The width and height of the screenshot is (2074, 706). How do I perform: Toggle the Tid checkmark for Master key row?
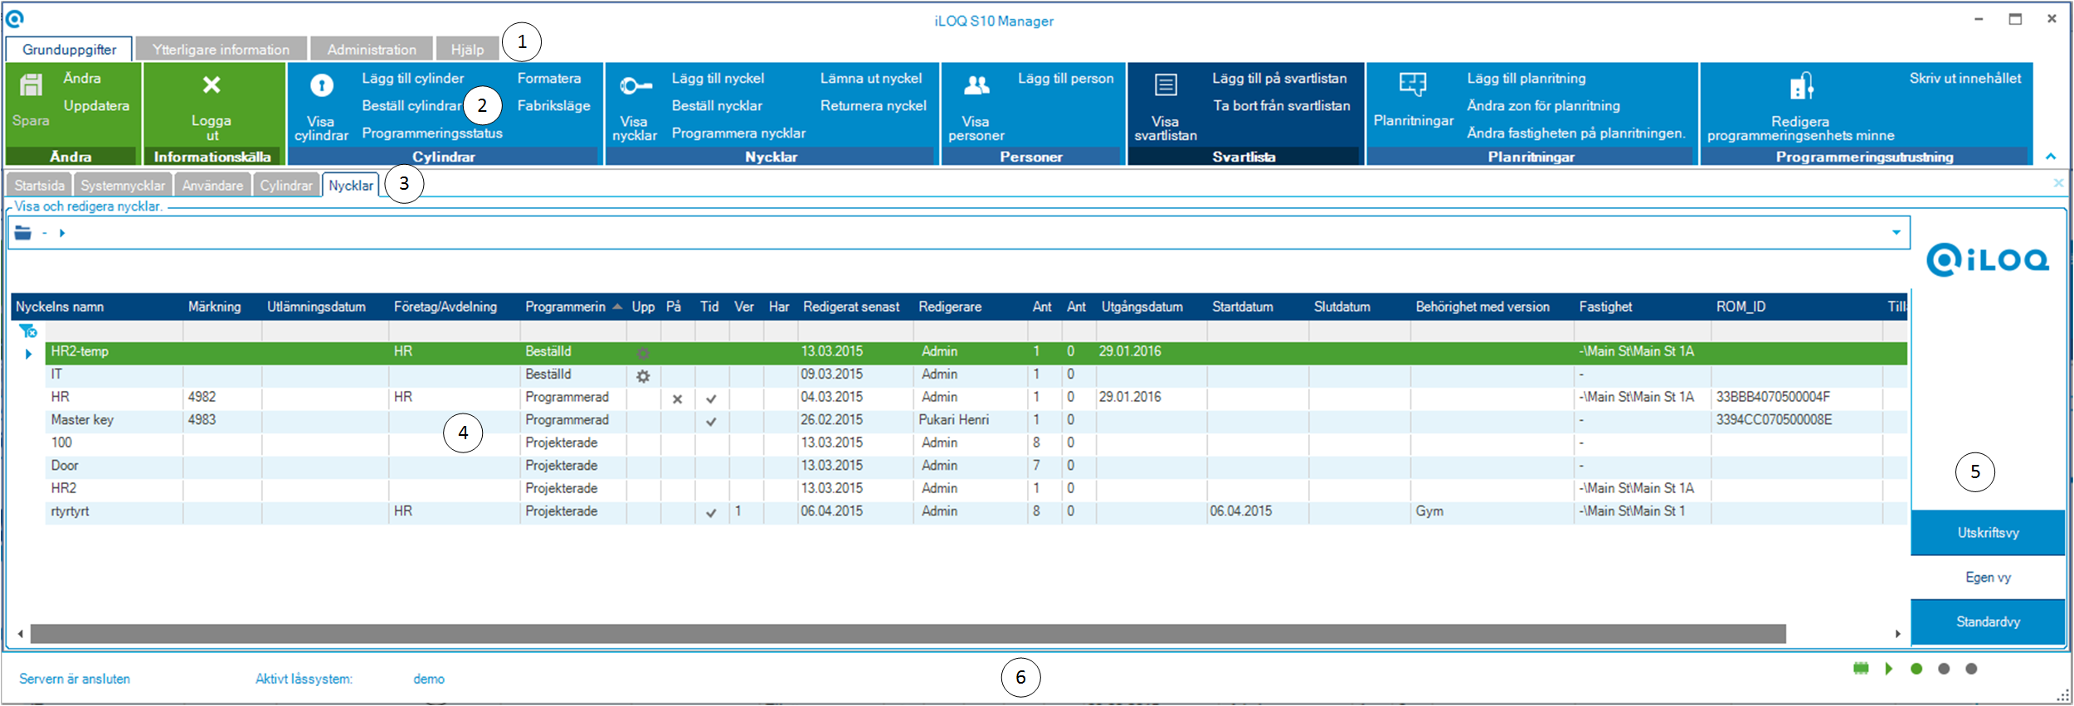click(x=711, y=422)
